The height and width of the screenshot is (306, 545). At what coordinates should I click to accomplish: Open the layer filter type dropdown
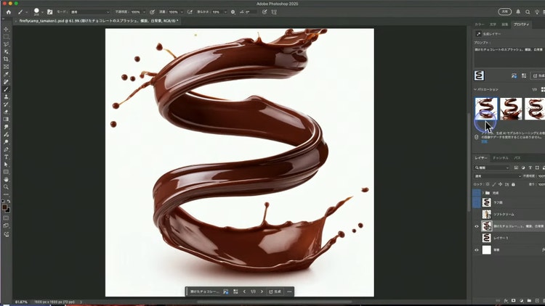[x=492, y=168]
